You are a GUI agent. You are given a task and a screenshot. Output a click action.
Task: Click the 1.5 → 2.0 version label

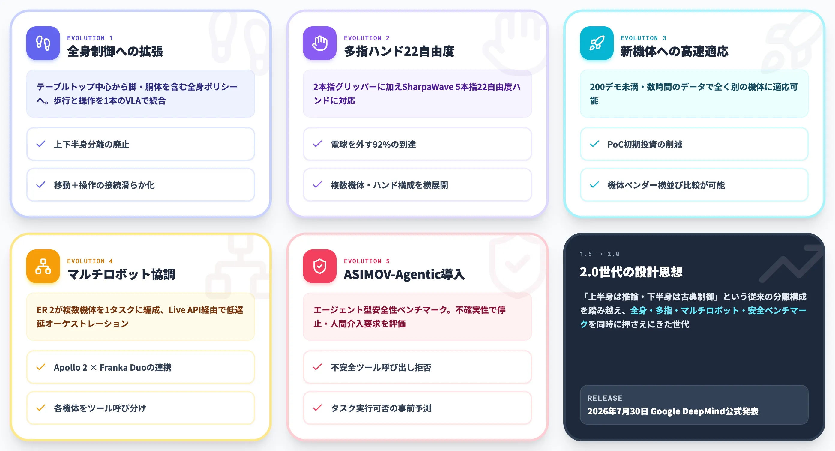click(x=600, y=254)
